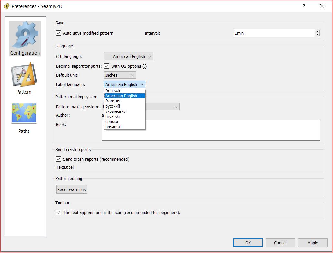333x253 pixels.
Task: Click the Reset warnings button
Action: point(71,189)
